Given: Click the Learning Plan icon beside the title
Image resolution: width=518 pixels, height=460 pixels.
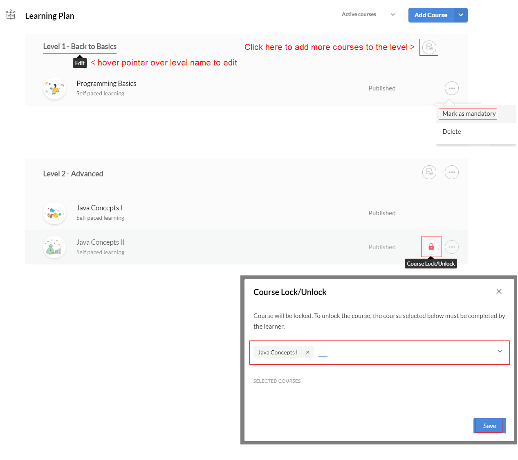Looking at the screenshot, I should (x=11, y=15).
